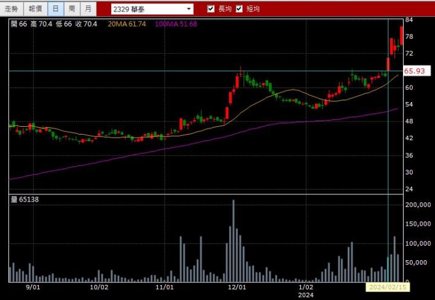
Task: Click the 收 70.4 closing price readout
Action: (85, 24)
